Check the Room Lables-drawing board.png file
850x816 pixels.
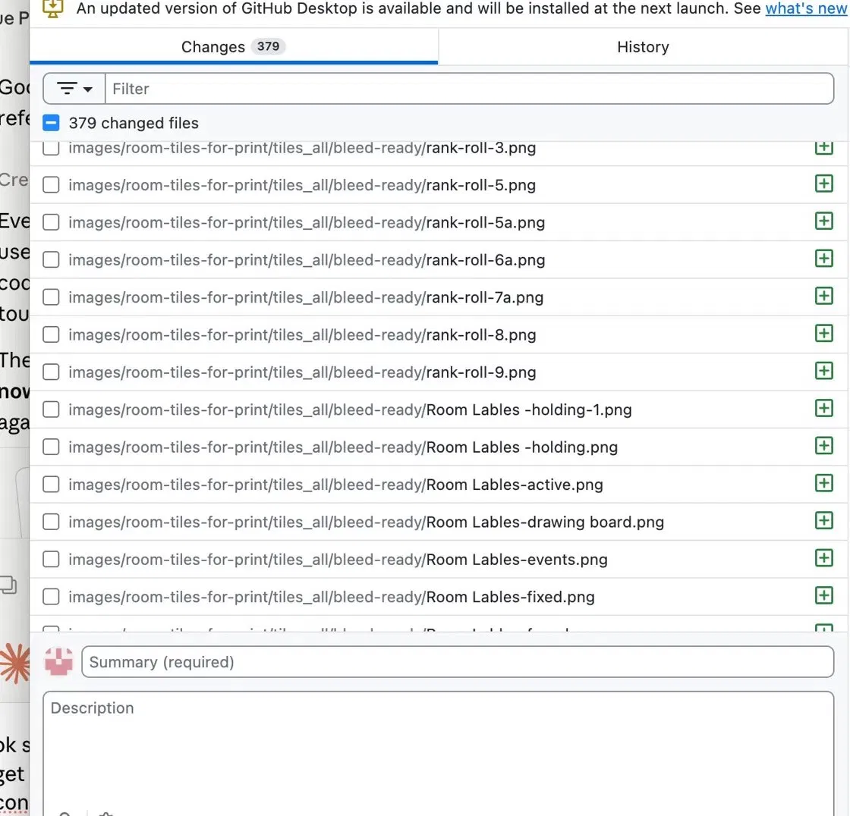[x=51, y=521]
